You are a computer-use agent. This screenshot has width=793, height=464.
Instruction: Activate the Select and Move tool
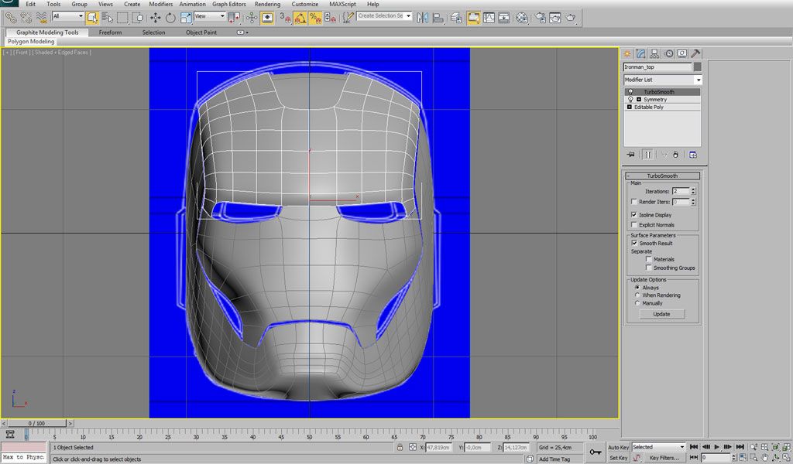(x=155, y=18)
